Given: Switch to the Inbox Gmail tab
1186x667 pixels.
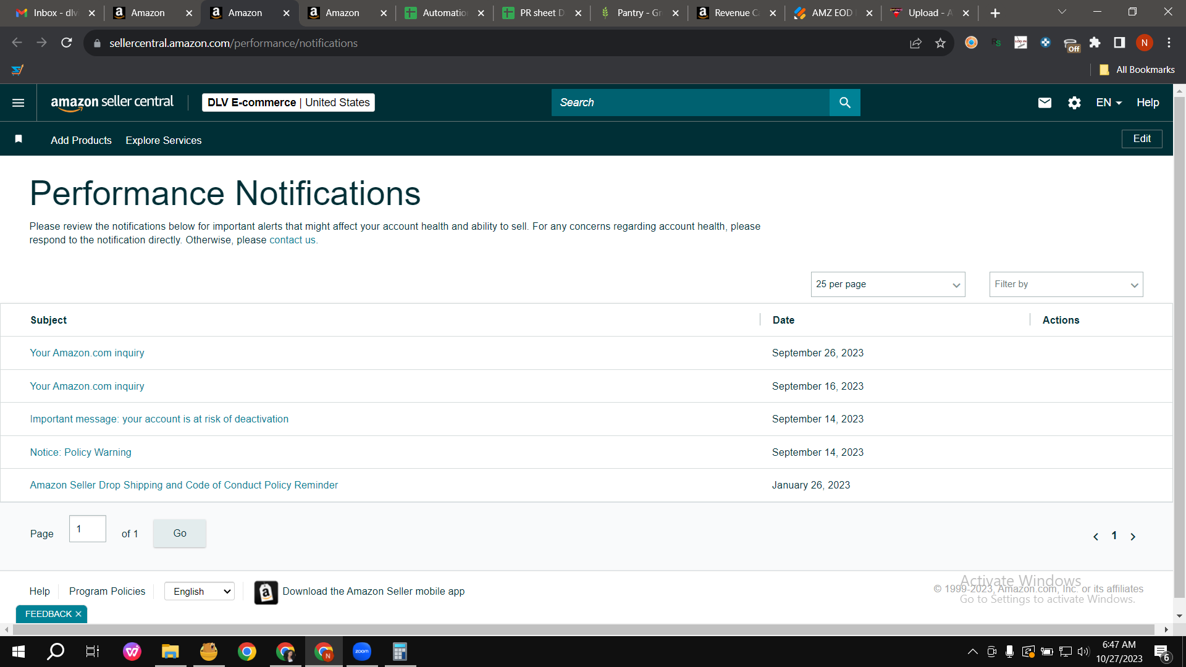Looking at the screenshot, I should 56,13.
